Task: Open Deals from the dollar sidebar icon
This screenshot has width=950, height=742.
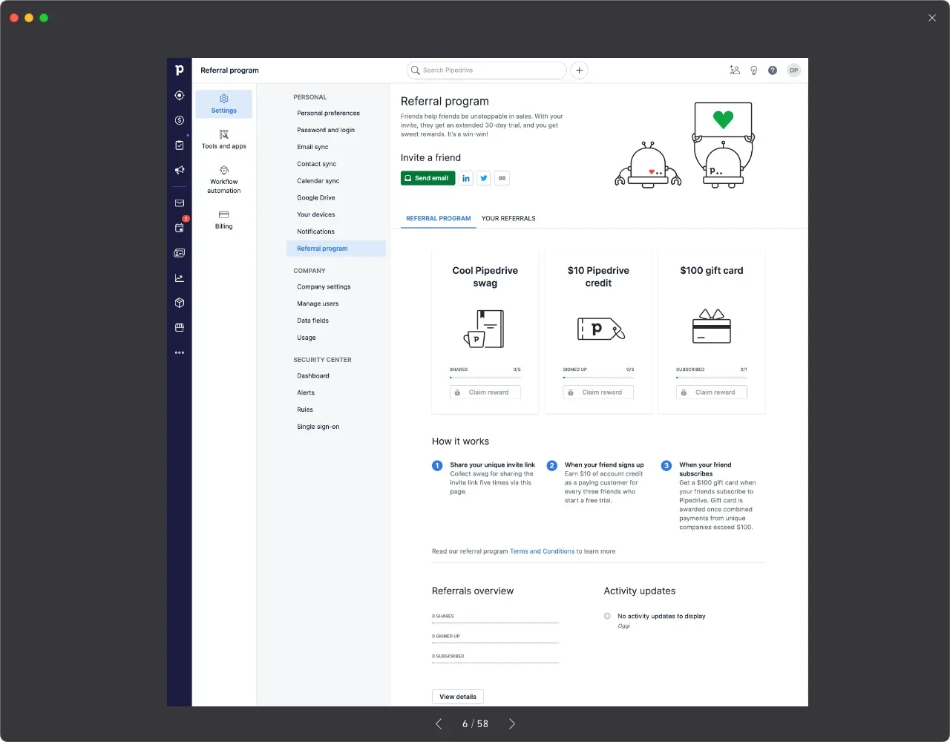Action: [x=179, y=120]
